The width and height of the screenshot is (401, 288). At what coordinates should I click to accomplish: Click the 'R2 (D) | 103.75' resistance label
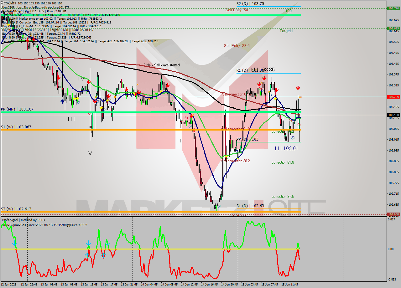click(250, 4)
